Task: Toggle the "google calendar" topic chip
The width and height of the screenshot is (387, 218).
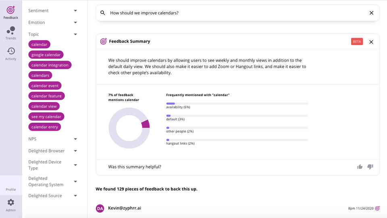Action: [x=46, y=55]
